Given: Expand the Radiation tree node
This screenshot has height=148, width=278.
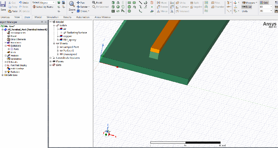Looking at the screenshot, I should tap(6, 72).
